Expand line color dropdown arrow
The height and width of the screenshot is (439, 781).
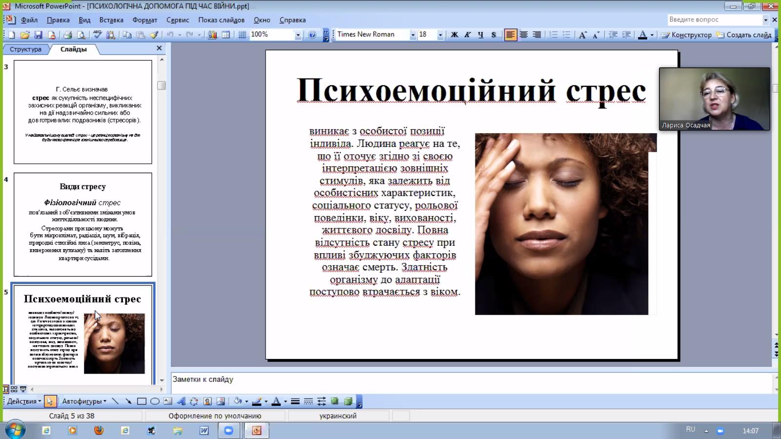(266, 401)
